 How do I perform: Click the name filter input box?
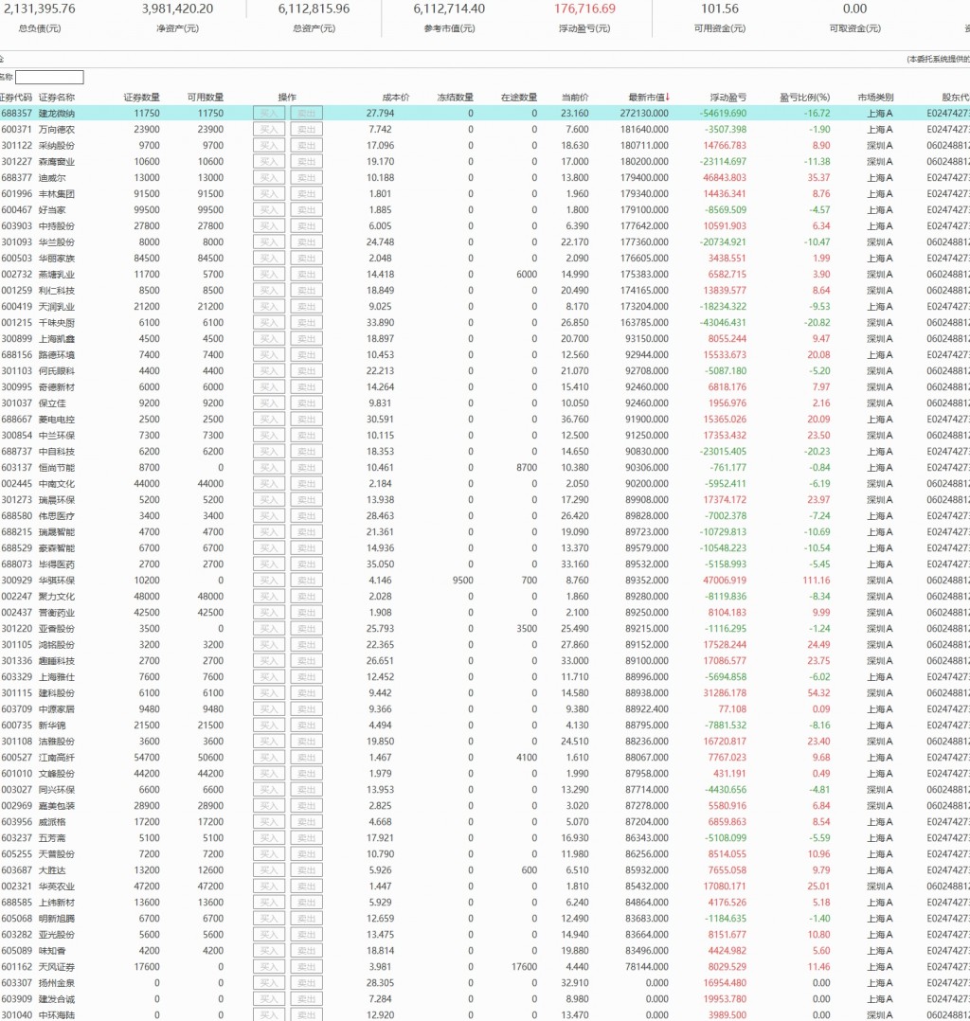49,77
